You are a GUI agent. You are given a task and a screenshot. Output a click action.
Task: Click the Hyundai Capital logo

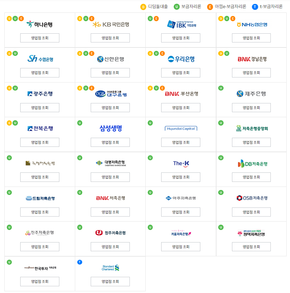pyautogui.click(x=181, y=129)
